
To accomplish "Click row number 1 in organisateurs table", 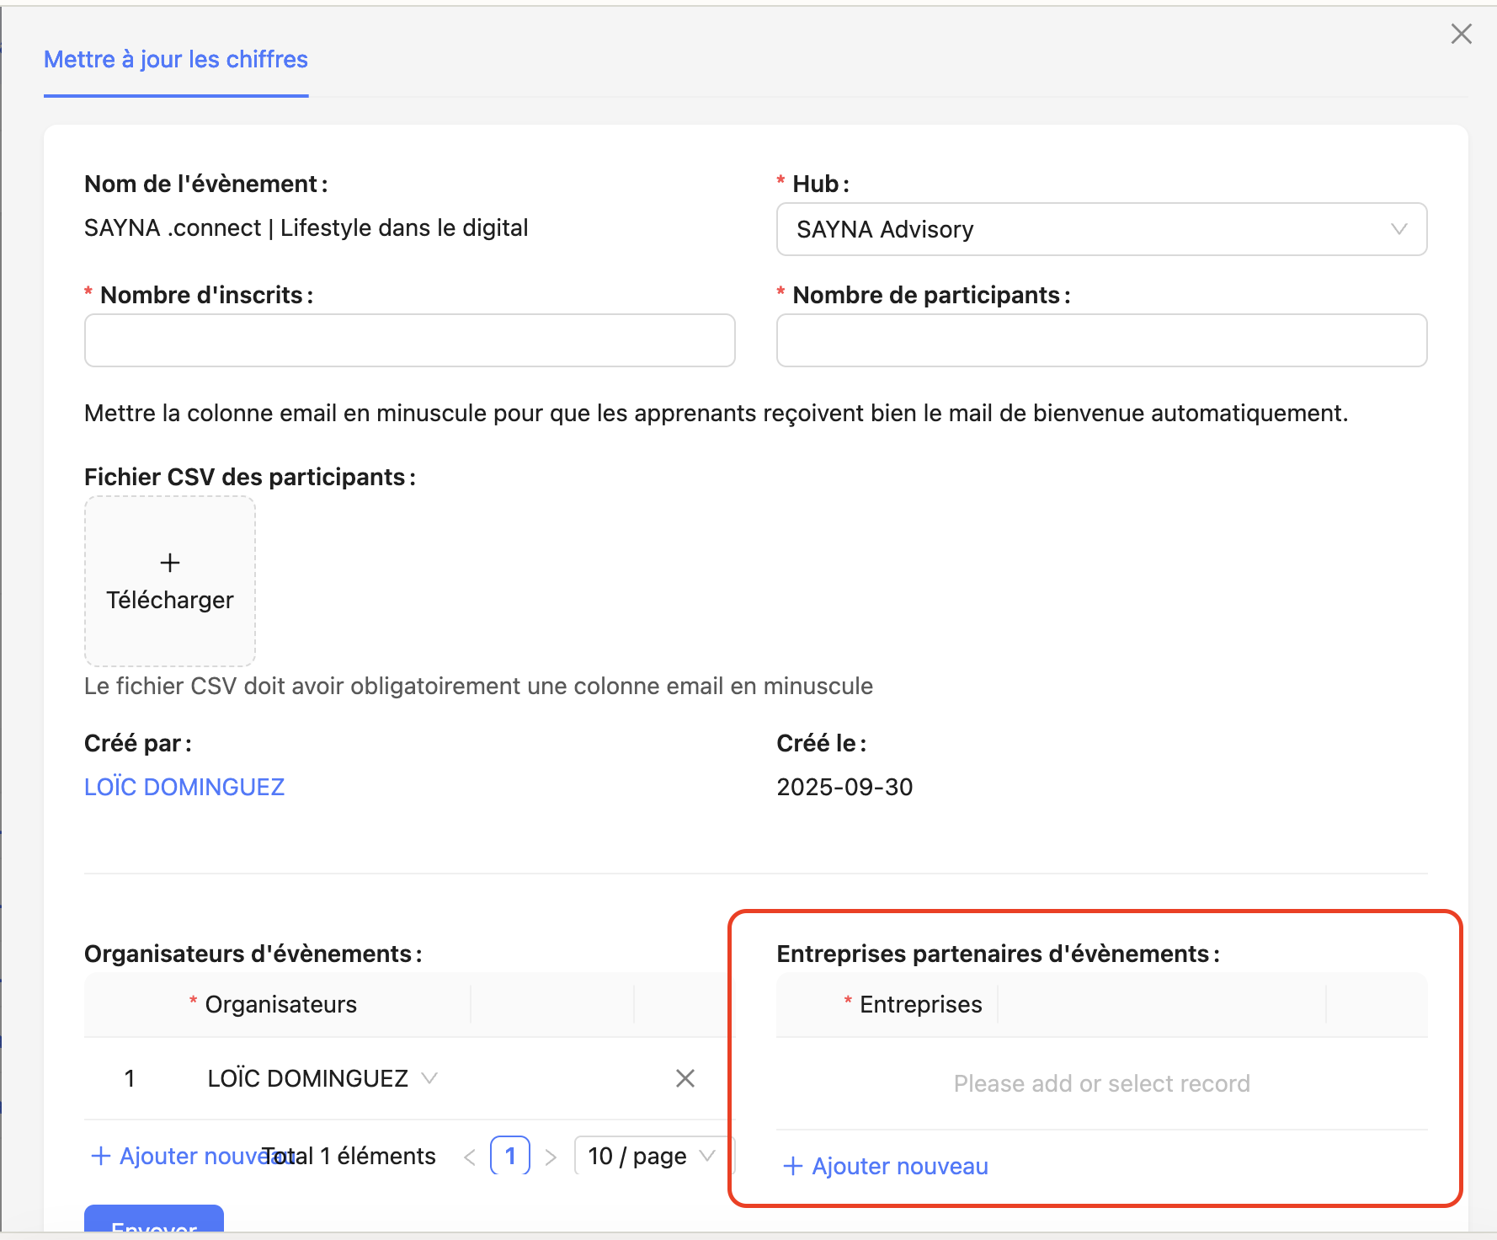I will point(130,1078).
